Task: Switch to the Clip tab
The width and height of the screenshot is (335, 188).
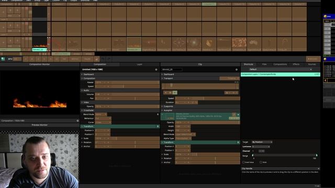Action: pyautogui.click(x=200, y=64)
